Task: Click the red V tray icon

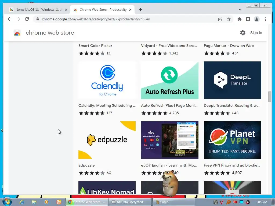Action: [x=222, y=202]
